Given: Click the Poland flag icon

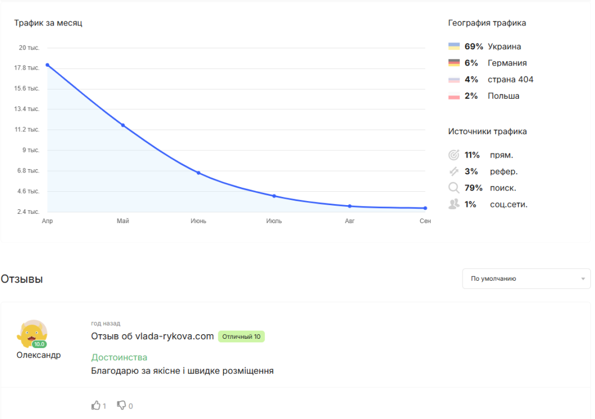Looking at the screenshot, I should coord(454,96).
